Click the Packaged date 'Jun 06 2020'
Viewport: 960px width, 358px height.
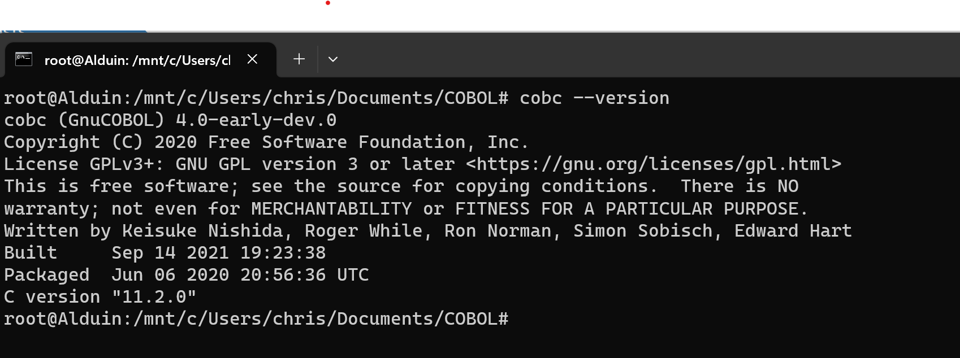tap(170, 275)
